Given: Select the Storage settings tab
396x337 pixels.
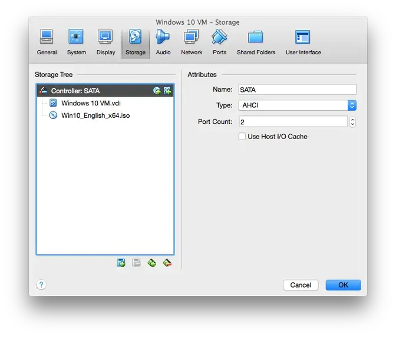Looking at the screenshot, I should [x=136, y=43].
